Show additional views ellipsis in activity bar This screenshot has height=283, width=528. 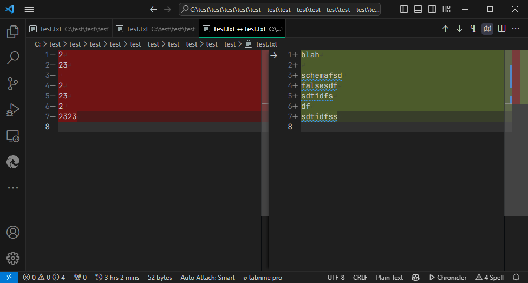click(x=13, y=188)
